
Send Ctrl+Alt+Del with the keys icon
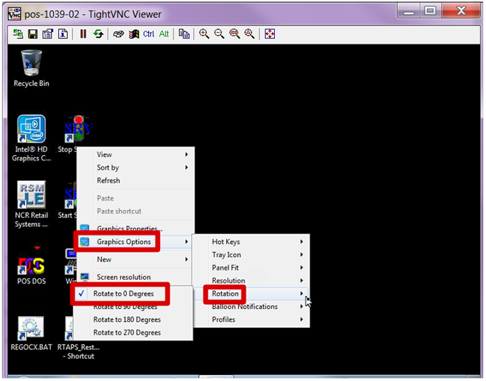point(118,34)
